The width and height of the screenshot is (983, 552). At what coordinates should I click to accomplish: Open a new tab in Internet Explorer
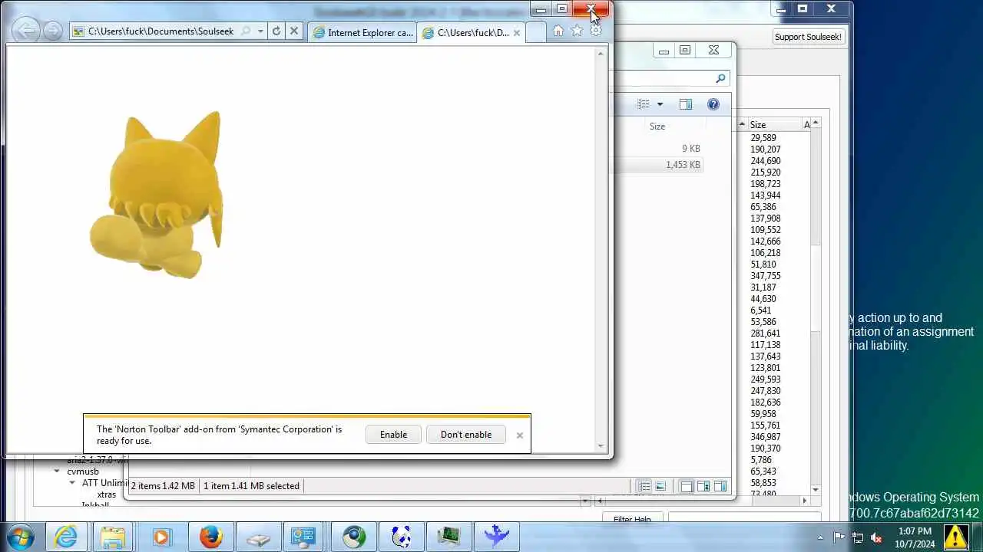[536, 32]
